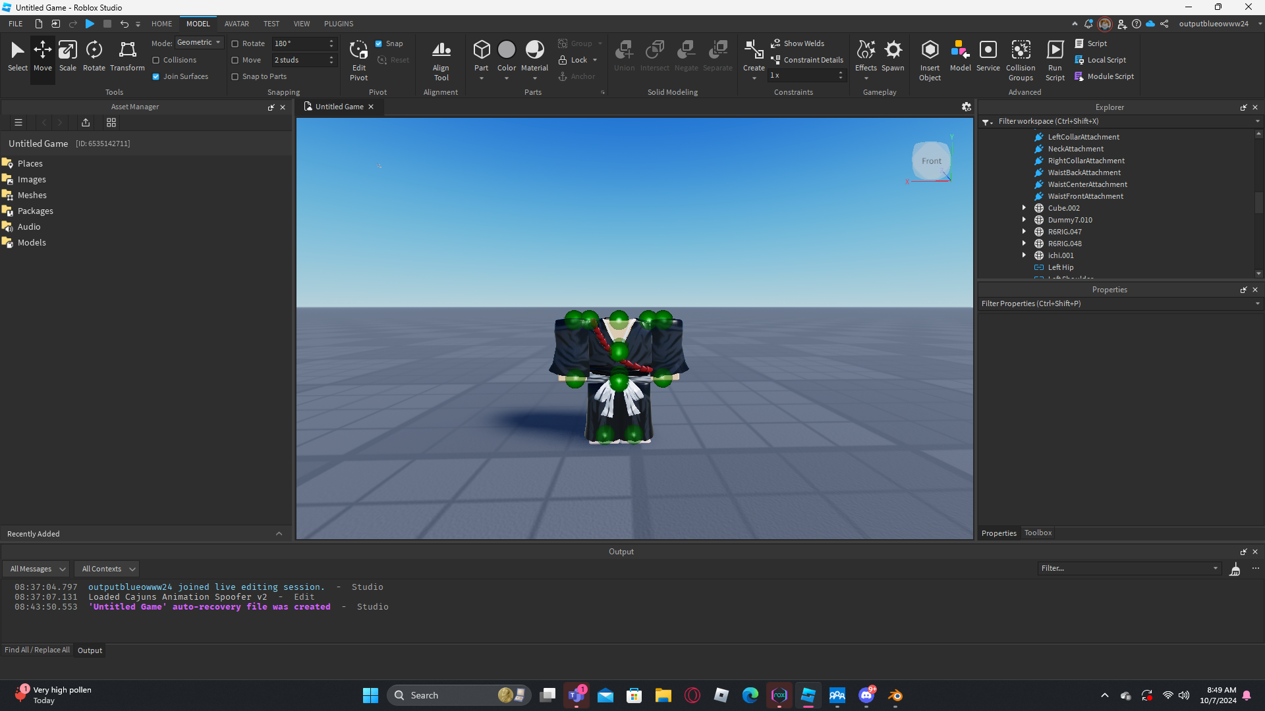This screenshot has width=1265, height=711.
Task: Click the Filter workspace search field
Action: pos(1120,121)
